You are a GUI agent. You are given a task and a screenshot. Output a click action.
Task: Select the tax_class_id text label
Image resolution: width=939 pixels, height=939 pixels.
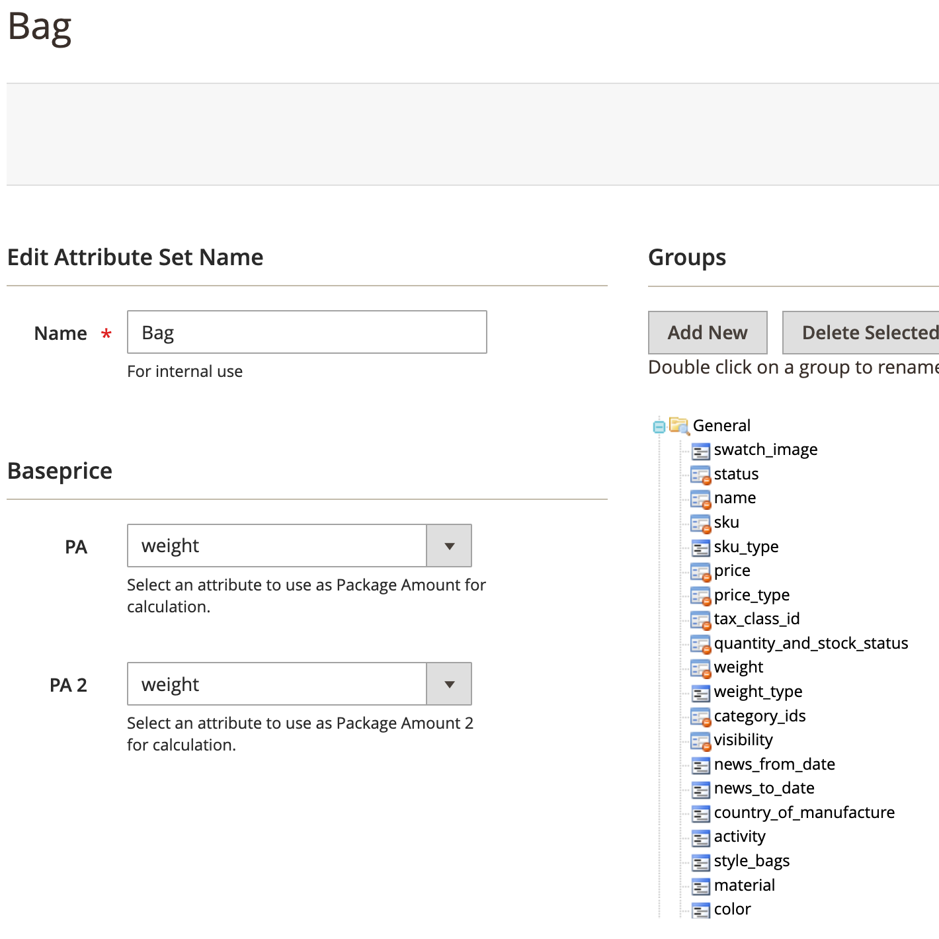pyautogui.click(x=757, y=619)
